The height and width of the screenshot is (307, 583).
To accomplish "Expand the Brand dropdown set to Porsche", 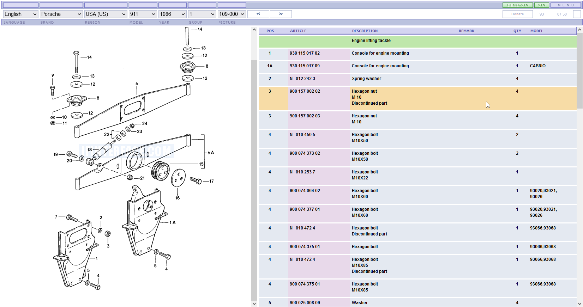I will [x=61, y=14].
